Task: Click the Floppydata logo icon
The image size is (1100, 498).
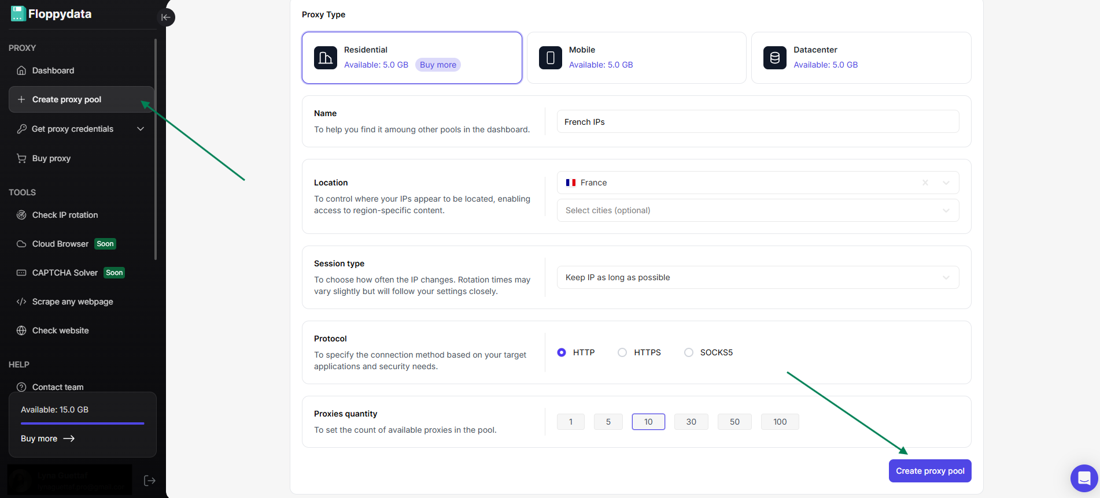Action: coord(18,14)
